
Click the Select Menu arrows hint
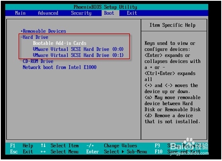click(60, 152)
